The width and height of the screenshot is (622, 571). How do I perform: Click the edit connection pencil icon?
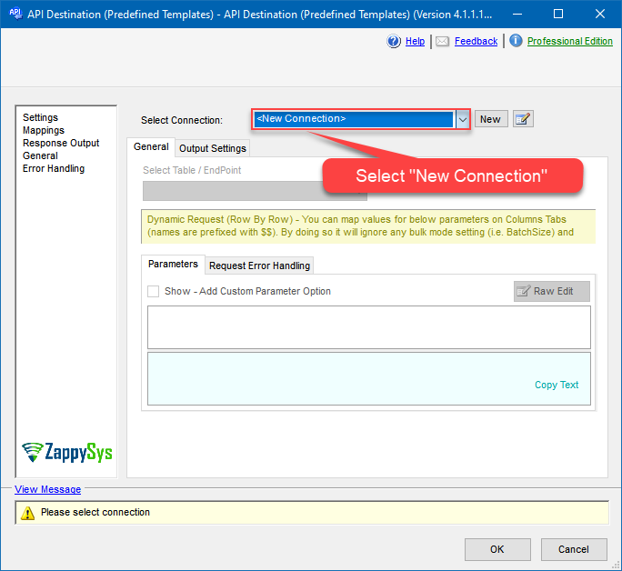click(x=523, y=119)
